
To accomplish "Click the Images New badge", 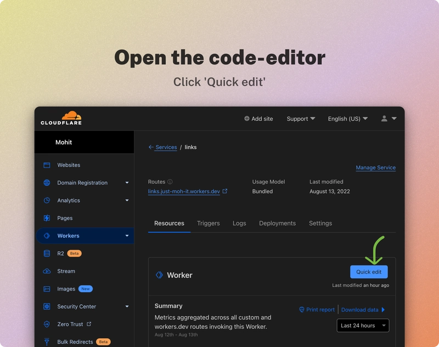I will [x=86, y=289].
